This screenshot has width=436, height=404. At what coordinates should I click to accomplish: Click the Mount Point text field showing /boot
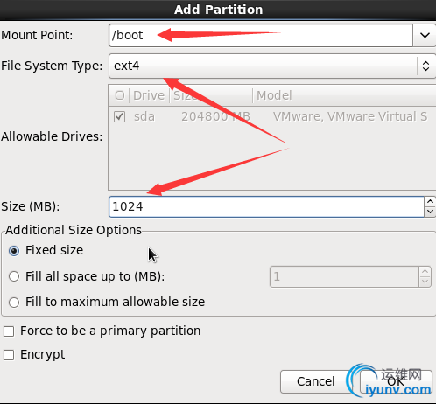(x=261, y=36)
